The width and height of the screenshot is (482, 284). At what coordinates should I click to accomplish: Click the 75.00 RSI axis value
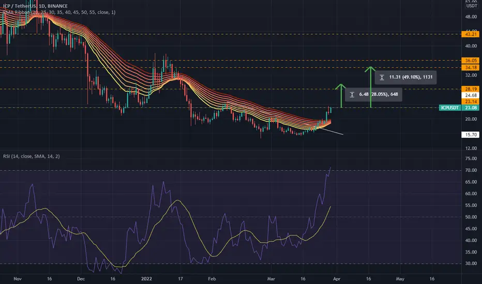click(471, 159)
